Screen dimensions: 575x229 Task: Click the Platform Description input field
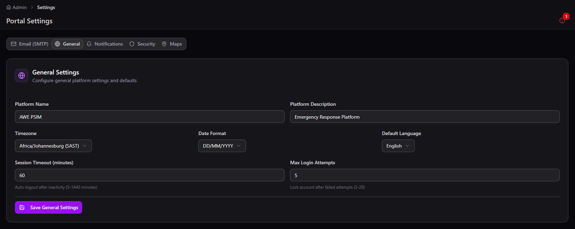click(x=425, y=117)
